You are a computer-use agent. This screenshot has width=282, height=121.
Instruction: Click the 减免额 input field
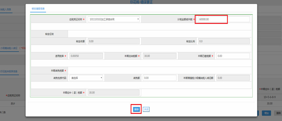159,78
